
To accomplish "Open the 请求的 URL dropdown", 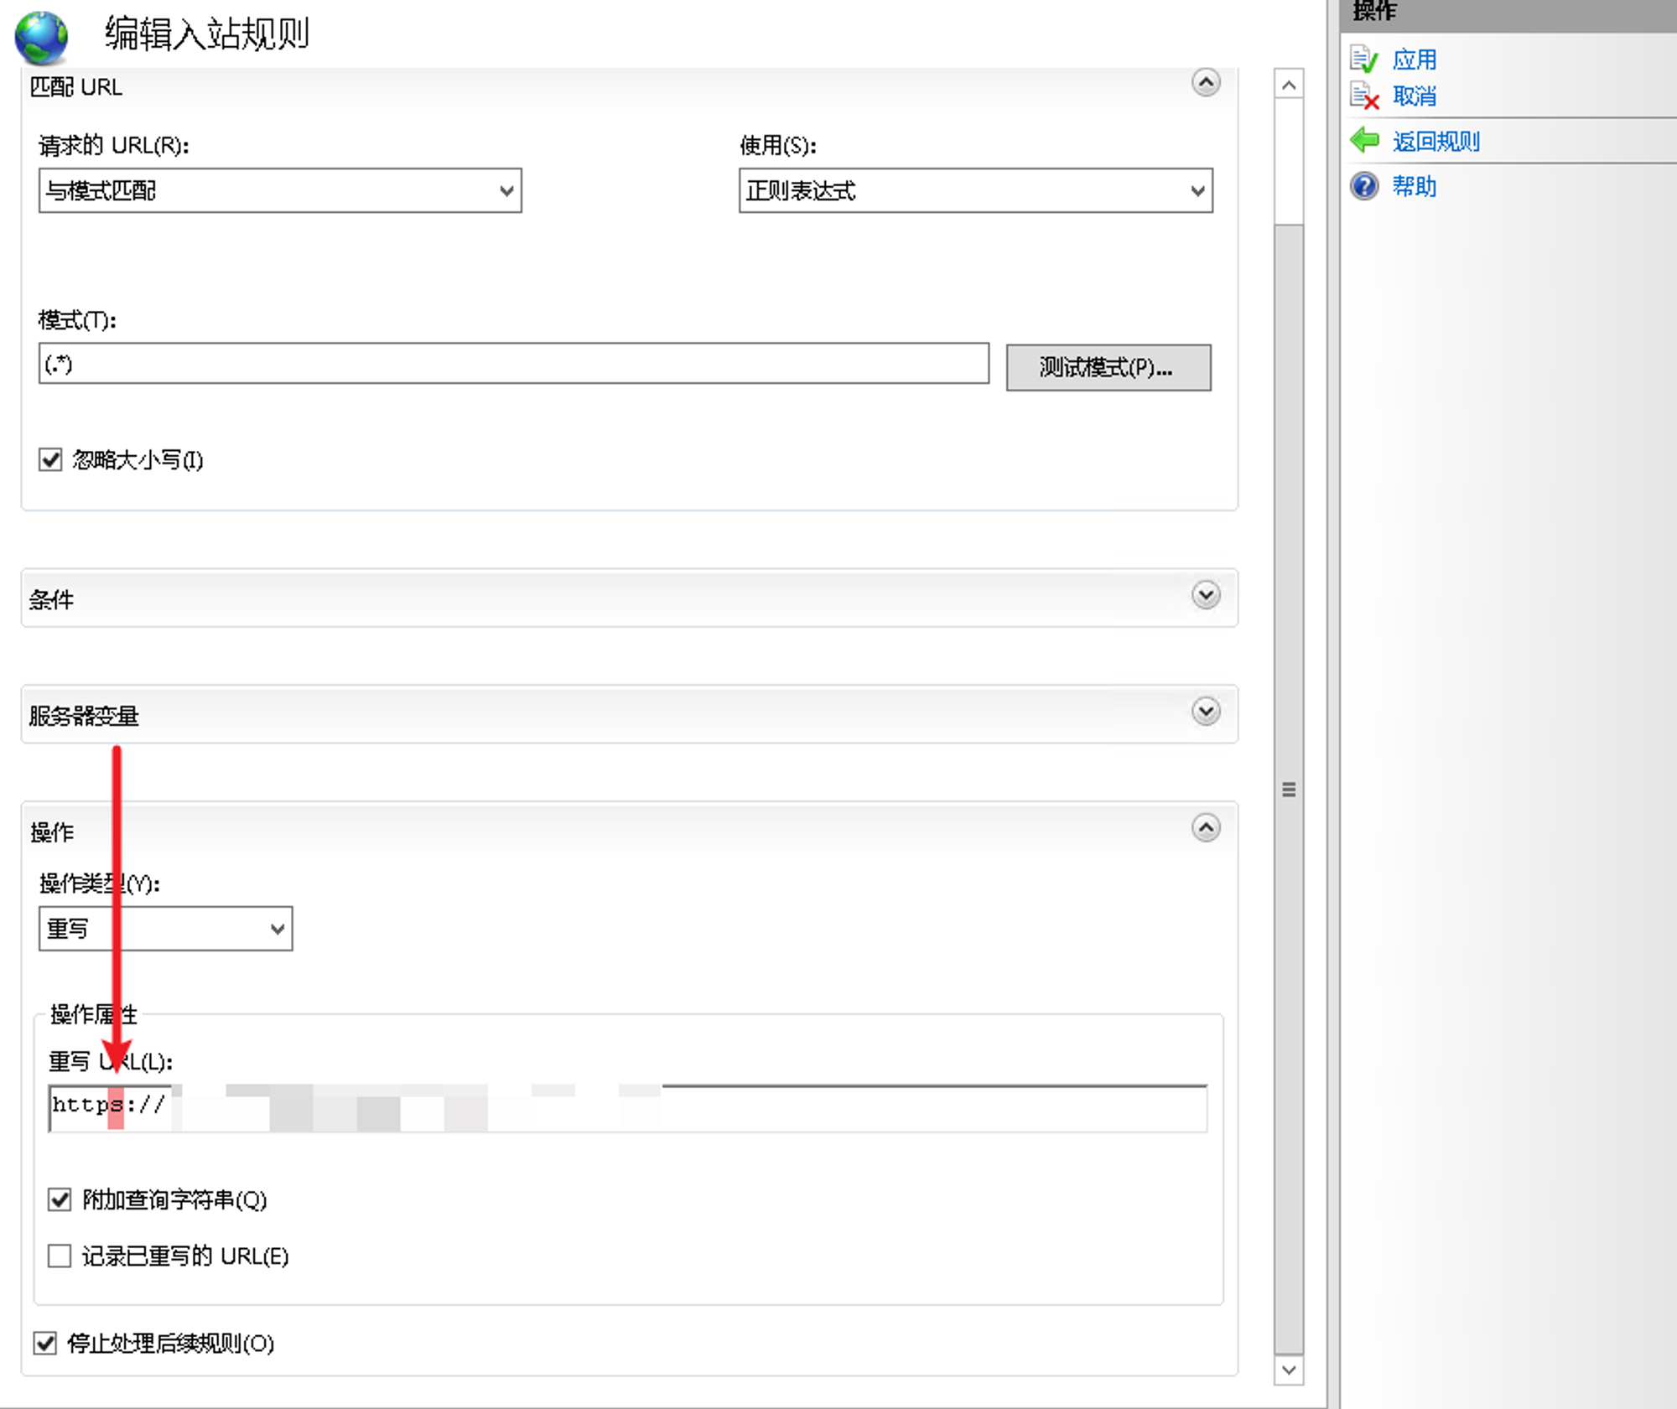I will click(x=280, y=190).
